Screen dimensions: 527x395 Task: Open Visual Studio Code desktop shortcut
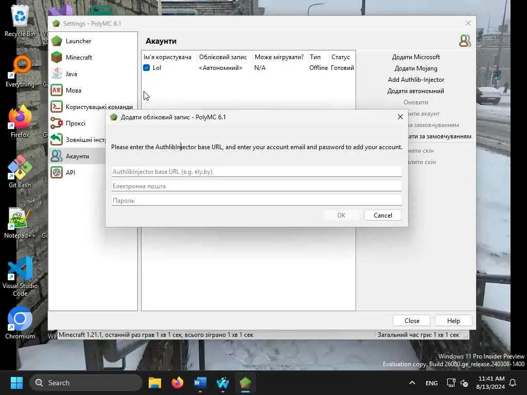pos(20,276)
